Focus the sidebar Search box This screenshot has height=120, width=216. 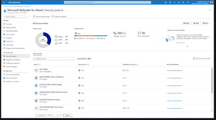pyautogui.click(x=15, y=17)
